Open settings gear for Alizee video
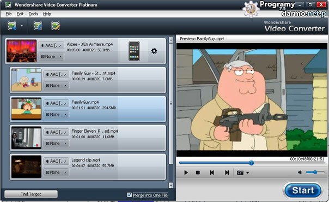Screen dimensions: 329x202 [154, 51]
